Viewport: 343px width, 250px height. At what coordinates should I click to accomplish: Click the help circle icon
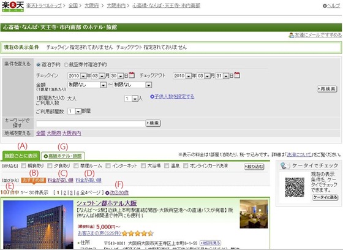tap(325, 6)
